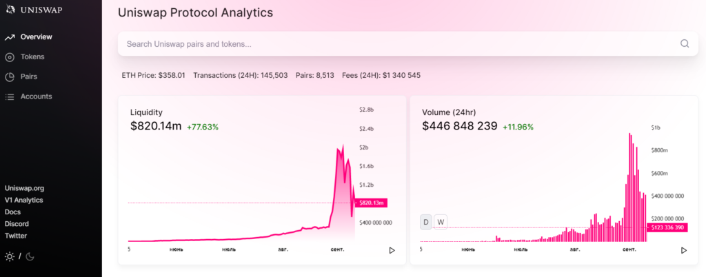The width and height of the screenshot is (706, 277).
Task: Select the W weekly volume view
Action: (x=441, y=222)
